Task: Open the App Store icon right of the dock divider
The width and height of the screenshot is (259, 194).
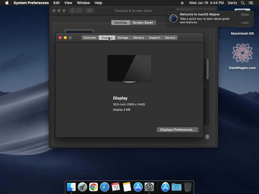Action: (165, 187)
